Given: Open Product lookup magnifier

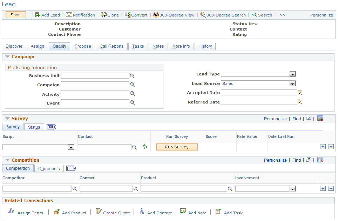Looking at the screenshot, I should [230, 189].
